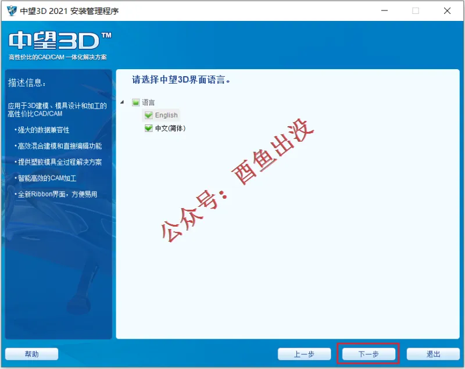Toggle the 语言 parent checkbox
This screenshot has width=465, height=369.
135,102
